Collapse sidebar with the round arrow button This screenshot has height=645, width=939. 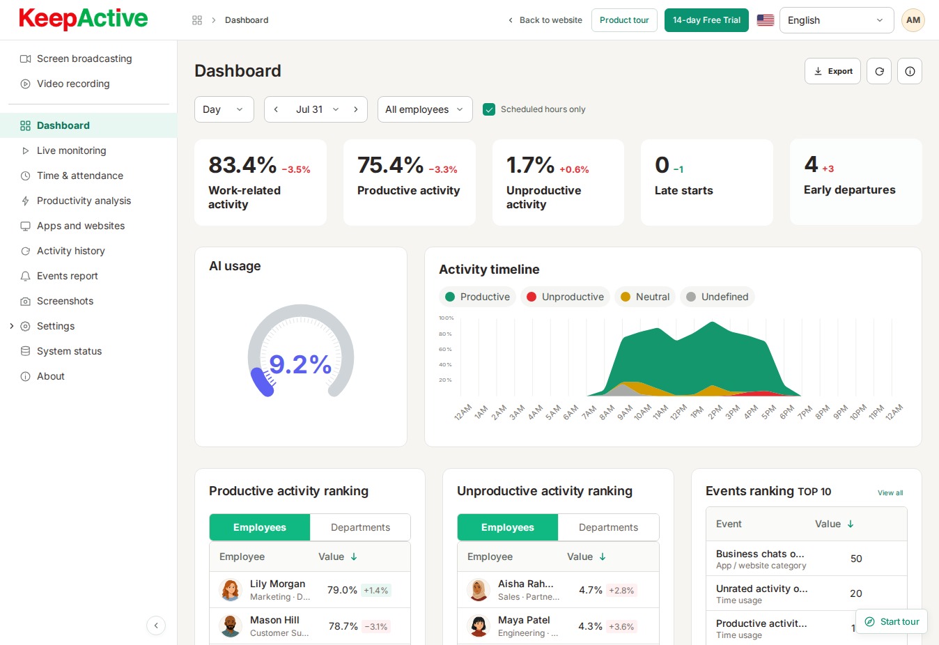156,625
